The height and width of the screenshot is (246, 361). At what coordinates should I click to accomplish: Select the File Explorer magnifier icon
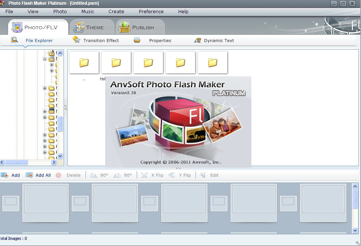point(14,40)
